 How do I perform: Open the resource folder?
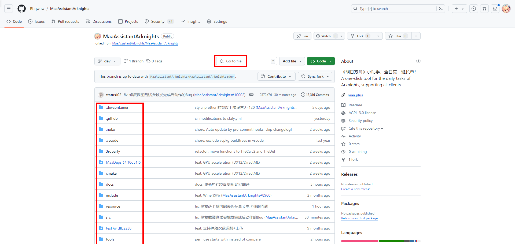tap(113, 206)
